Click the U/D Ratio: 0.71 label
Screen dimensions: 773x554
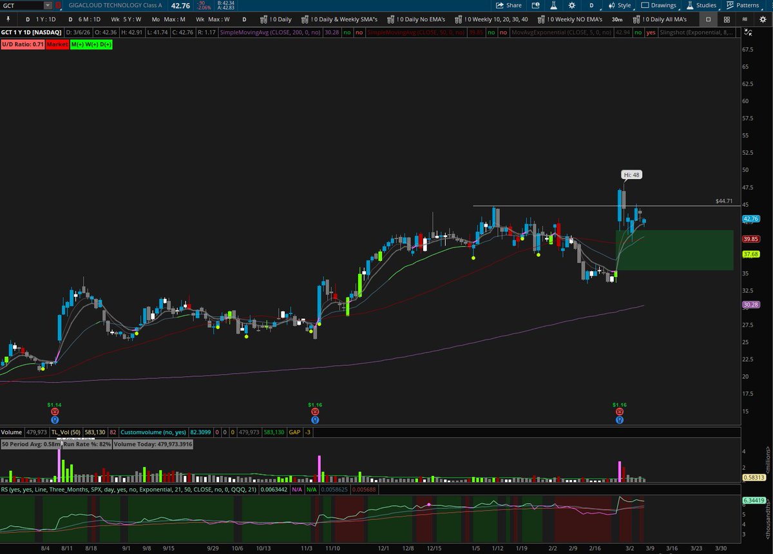point(22,44)
